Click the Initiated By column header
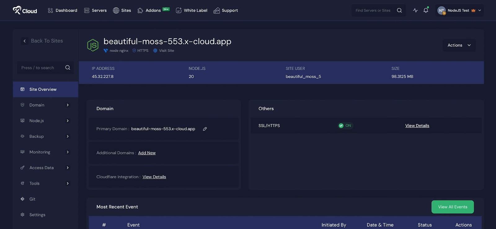Viewport: 496px width, 229px height. [334, 225]
